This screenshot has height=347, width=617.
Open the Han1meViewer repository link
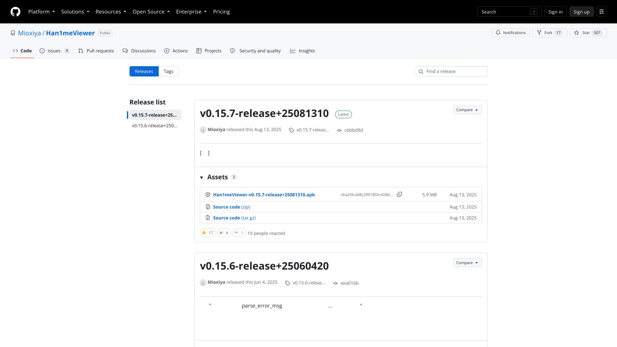[70, 33]
